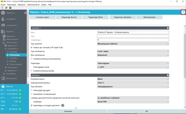Viewport: 186px width, 114px height.
Task: Select Koeling in the tree
Action: click(13, 61)
